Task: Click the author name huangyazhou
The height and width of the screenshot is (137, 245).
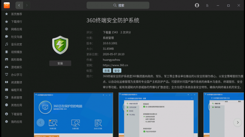Action: tap(112, 60)
